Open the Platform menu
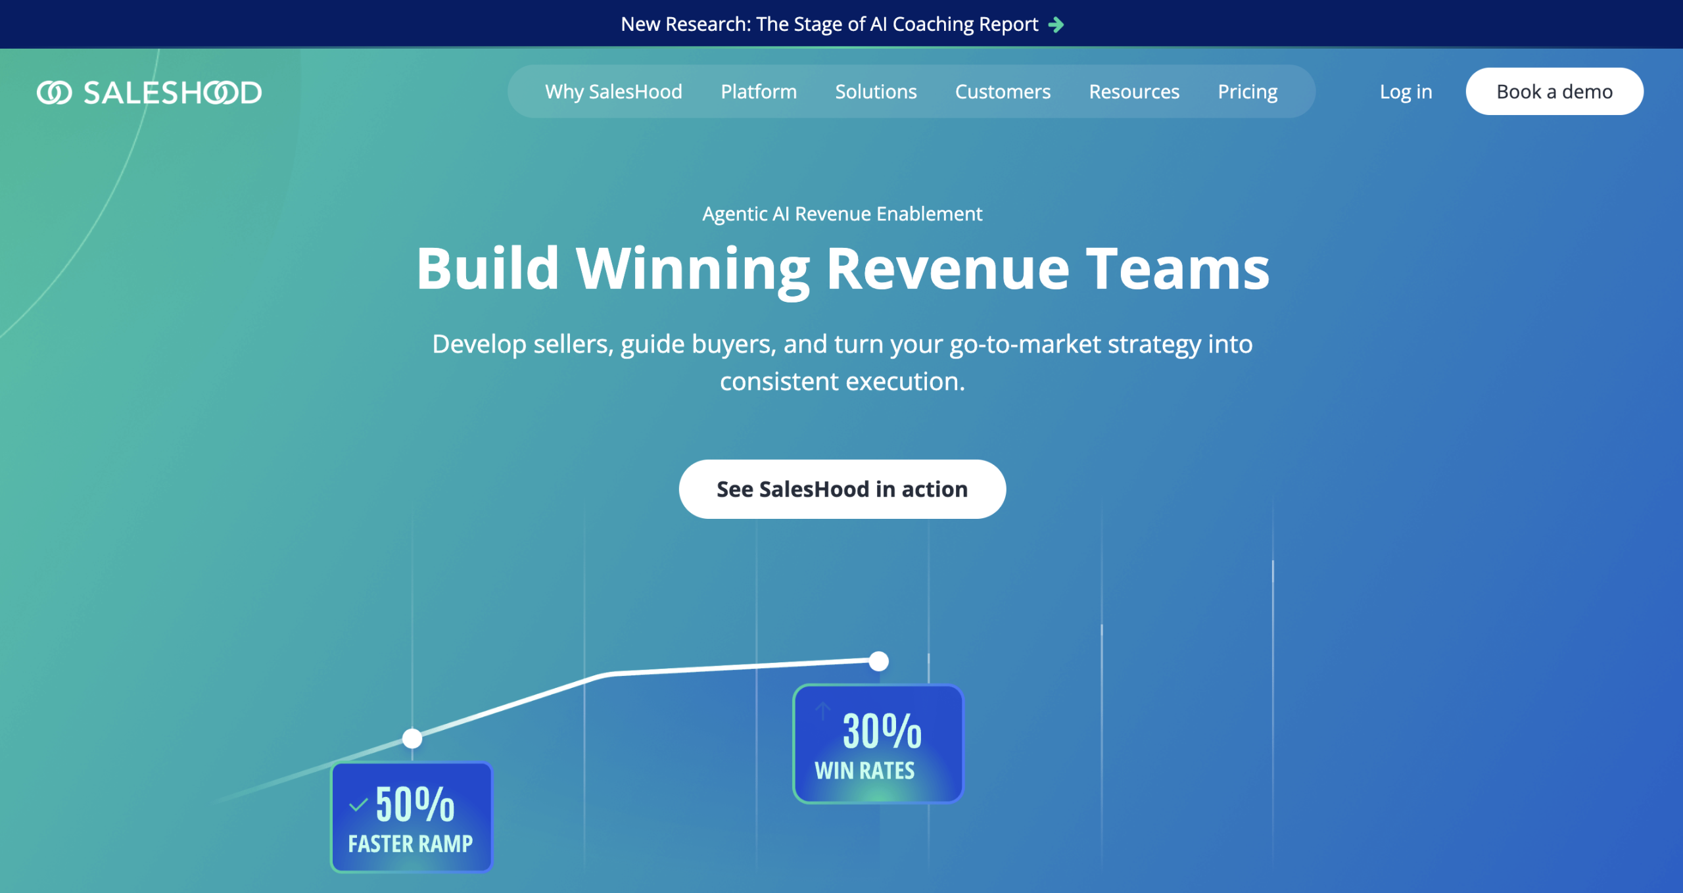 click(759, 91)
